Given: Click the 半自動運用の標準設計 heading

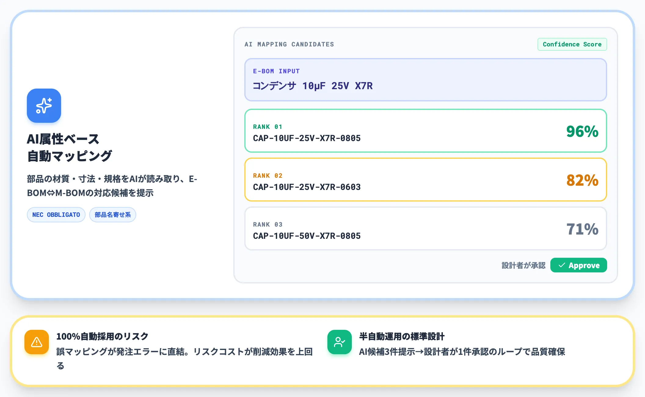Looking at the screenshot, I should click(402, 336).
